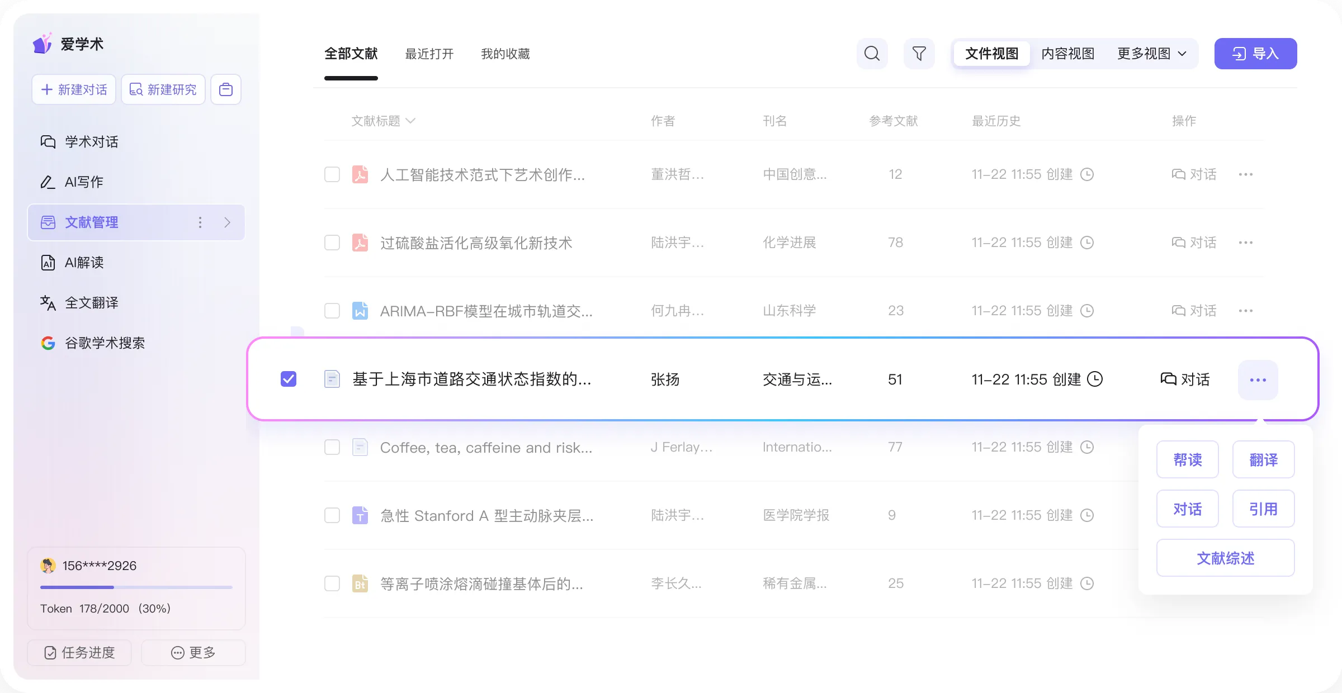
Task: Uncheck the selected 基于上海市道路交通 row
Action: coord(289,379)
